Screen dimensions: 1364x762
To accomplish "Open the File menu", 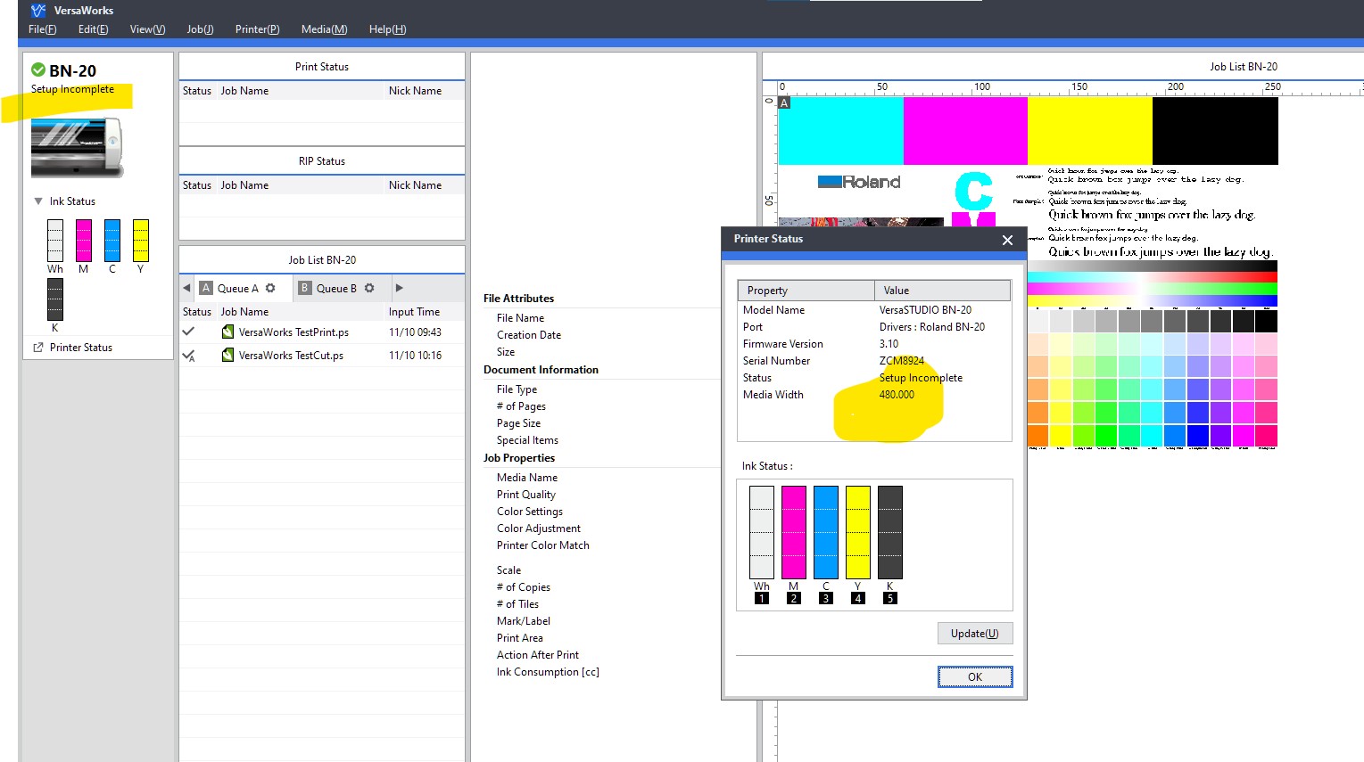I will [42, 29].
